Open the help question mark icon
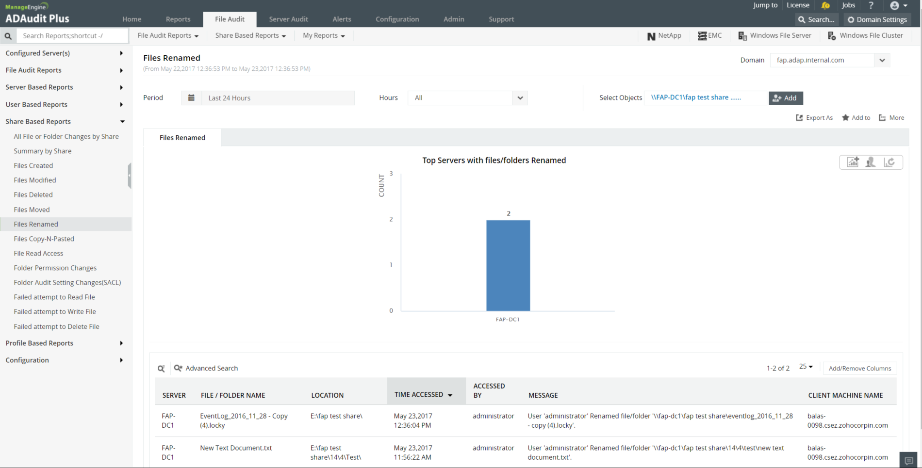Image resolution: width=922 pixels, height=468 pixels. pyautogui.click(x=871, y=5)
